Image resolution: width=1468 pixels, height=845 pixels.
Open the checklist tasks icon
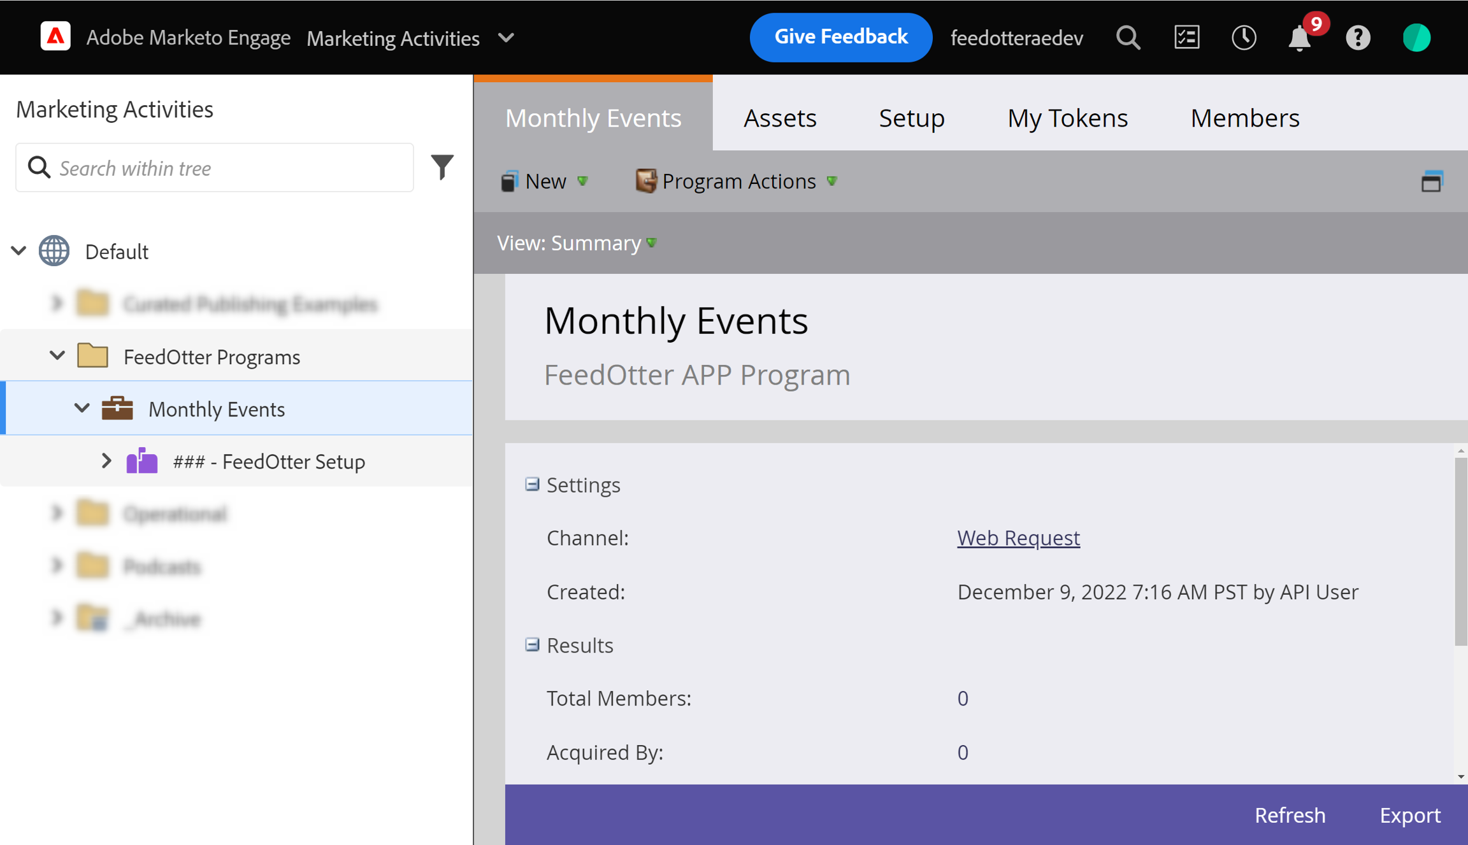(1186, 38)
